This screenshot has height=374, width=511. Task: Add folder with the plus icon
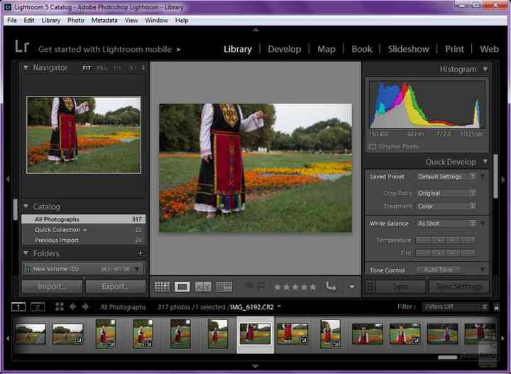point(141,253)
